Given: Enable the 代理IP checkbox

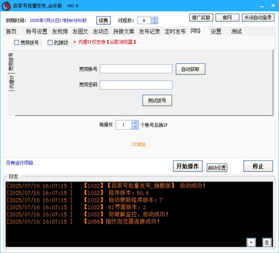Looking at the screenshot, I should pos(50,43).
